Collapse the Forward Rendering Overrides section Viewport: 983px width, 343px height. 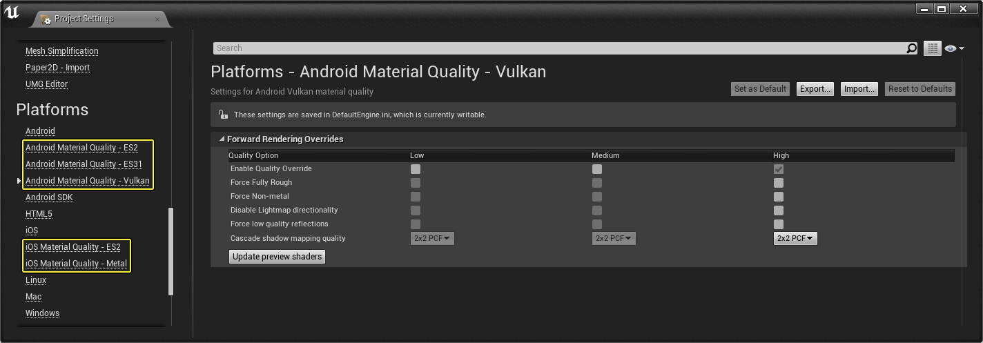(222, 139)
